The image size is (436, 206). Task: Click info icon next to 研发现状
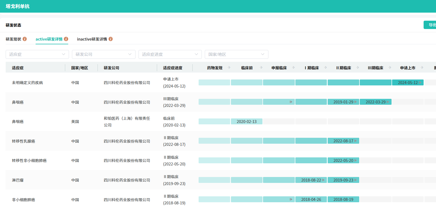[25, 39]
